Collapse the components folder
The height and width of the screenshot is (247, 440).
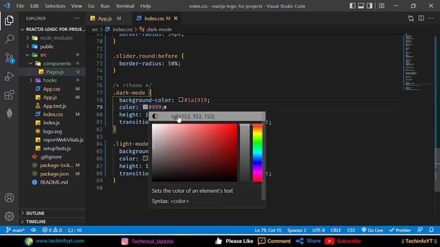(52, 64)
